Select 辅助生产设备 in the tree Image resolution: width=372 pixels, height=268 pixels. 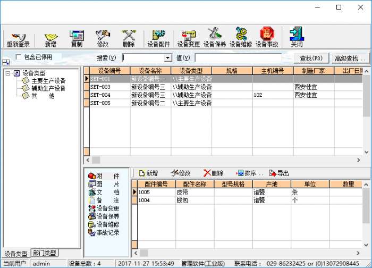click(x=48, y=88)
